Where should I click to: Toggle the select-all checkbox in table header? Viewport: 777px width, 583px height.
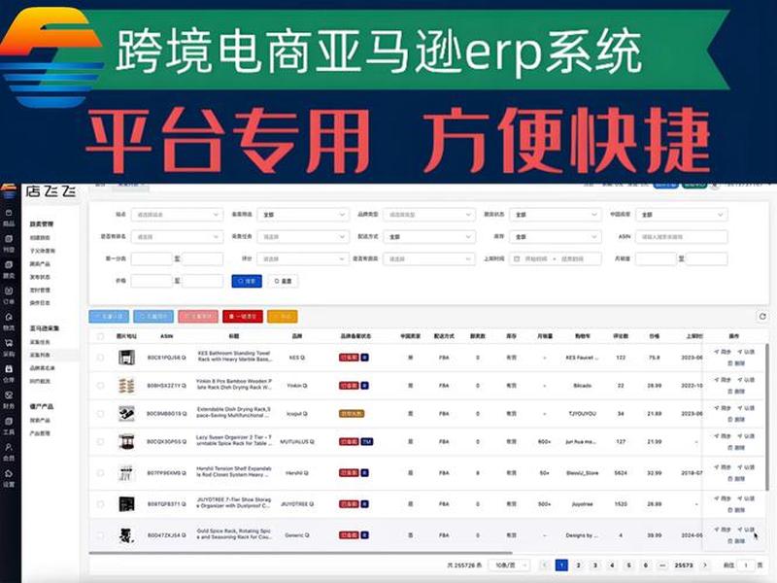tap(101, 336)
